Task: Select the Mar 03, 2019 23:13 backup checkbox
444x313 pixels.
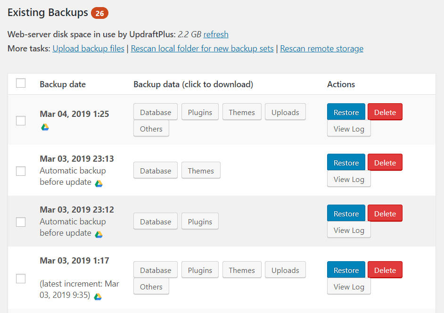Action: [x=21, y=171]
